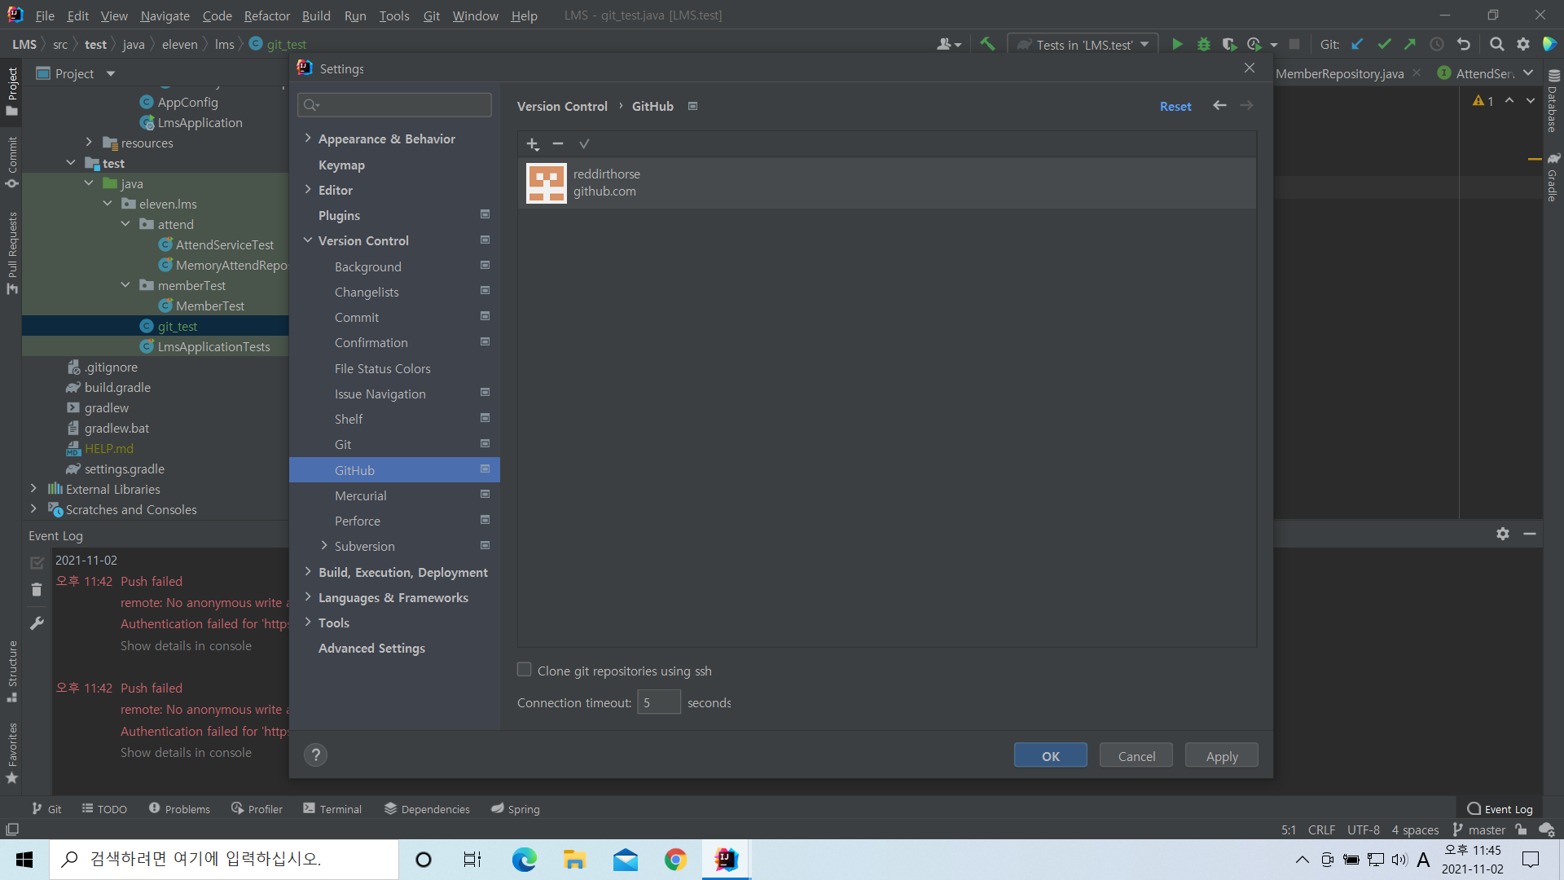Click the set default account checkmark icon

[x=584, y=144]
